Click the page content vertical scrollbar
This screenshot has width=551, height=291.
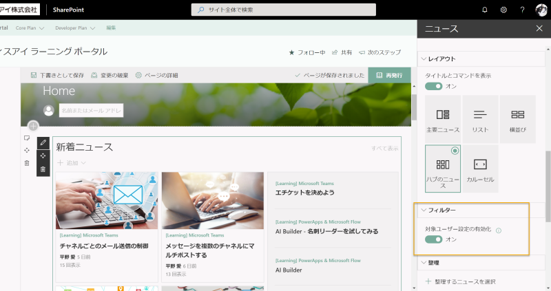coord(414,107)
